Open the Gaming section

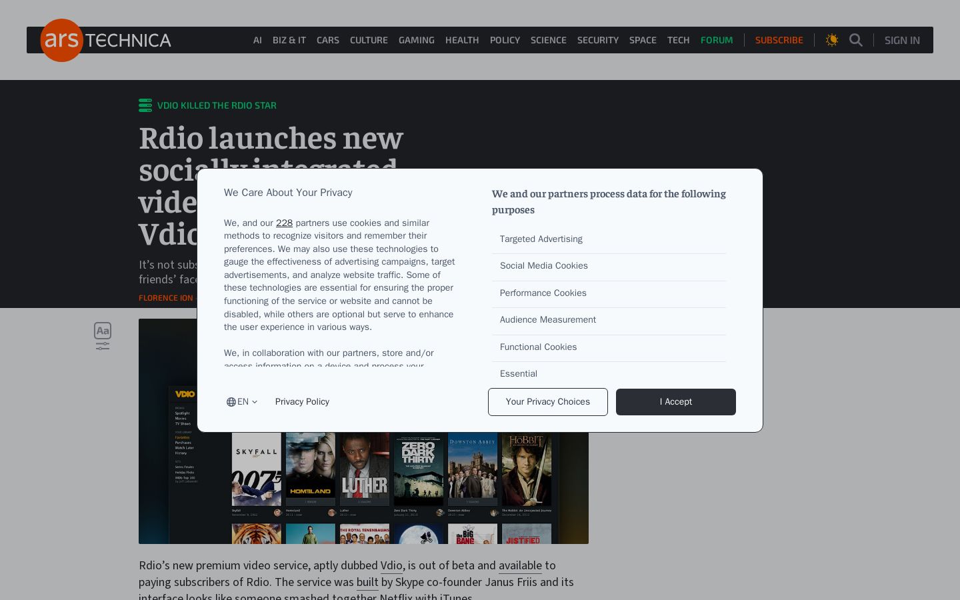pyautogui.click(x=417, y=40)
